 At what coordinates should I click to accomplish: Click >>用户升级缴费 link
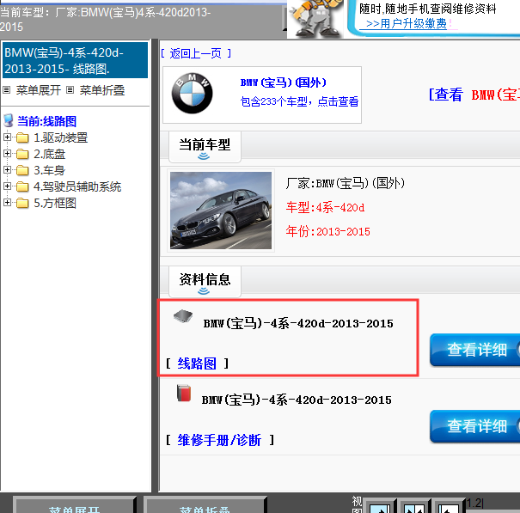[x=407, y=23]
